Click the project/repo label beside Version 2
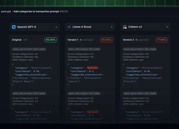 [143, 40]
